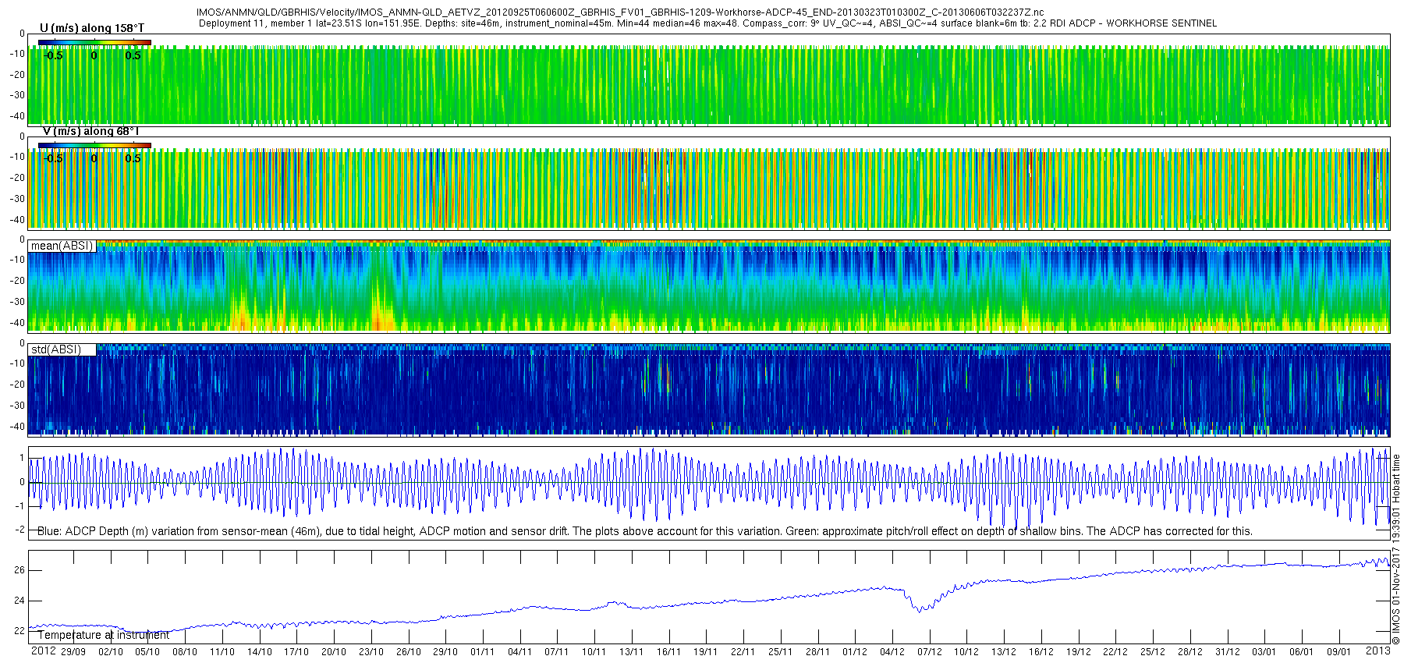Viewport: 1404px width, 663px height.
Task: Click the 26 tick on temperature axis
Action: click(x=19, y=570)
